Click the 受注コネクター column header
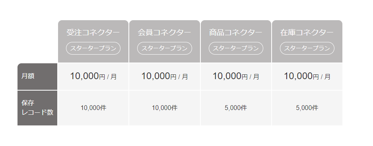 coord(93,42)
